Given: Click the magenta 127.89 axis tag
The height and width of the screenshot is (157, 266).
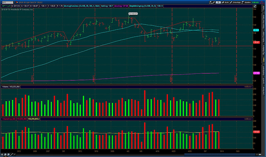Looking at the screenshot, I should click(x=256, y=73).
